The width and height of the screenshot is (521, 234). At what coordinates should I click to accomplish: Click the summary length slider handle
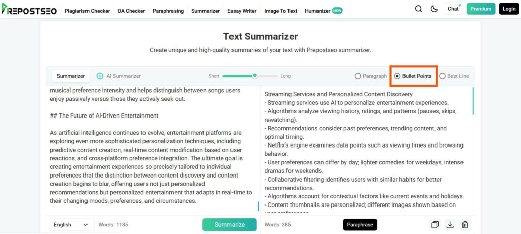(255, 76)
